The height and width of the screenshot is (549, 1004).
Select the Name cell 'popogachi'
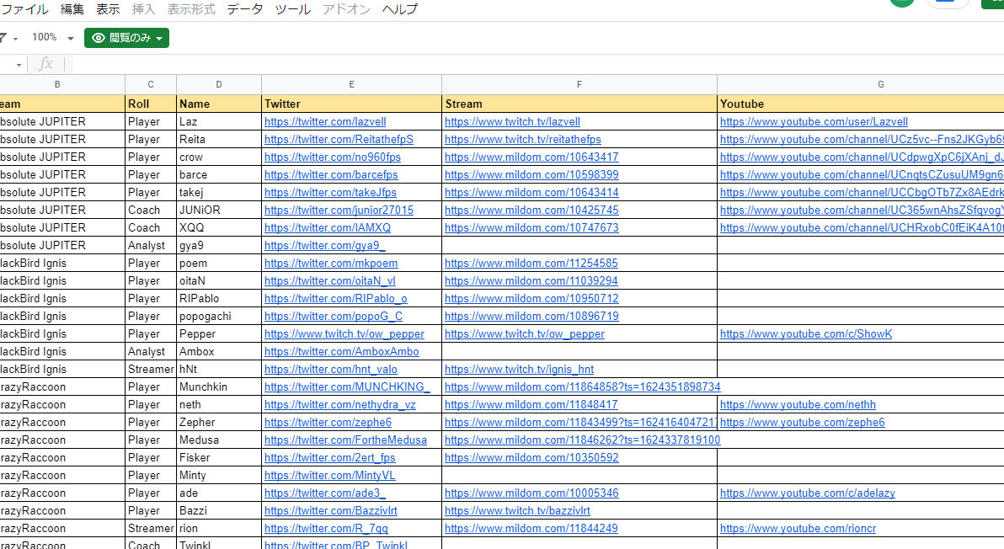(219, 316)
